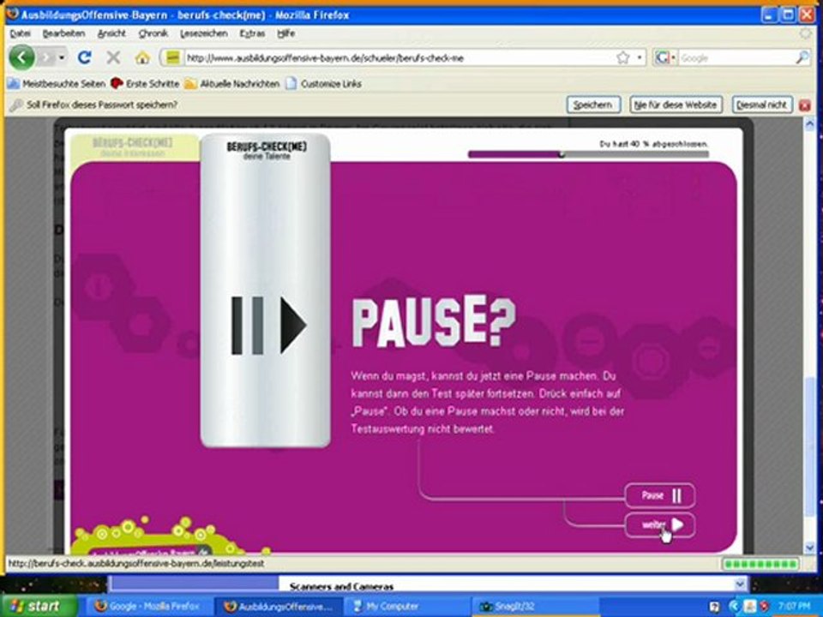Click the weiter button

coord(660,524)
